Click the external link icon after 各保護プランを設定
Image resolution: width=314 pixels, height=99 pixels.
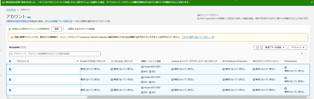click(71, 21)
